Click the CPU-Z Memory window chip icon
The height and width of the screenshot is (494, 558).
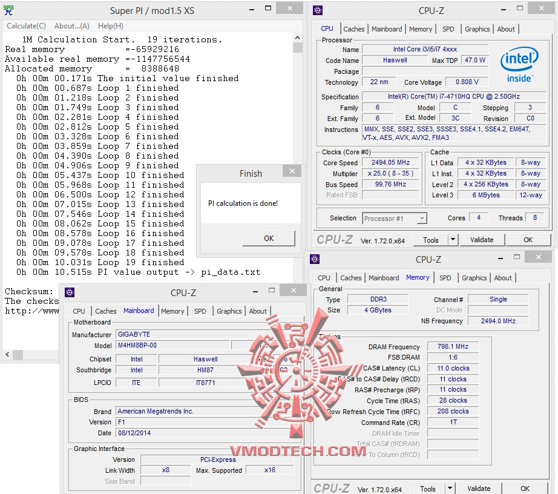[x=315, y=259]
